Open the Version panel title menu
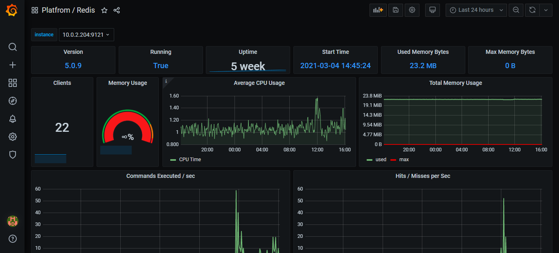 73,52
